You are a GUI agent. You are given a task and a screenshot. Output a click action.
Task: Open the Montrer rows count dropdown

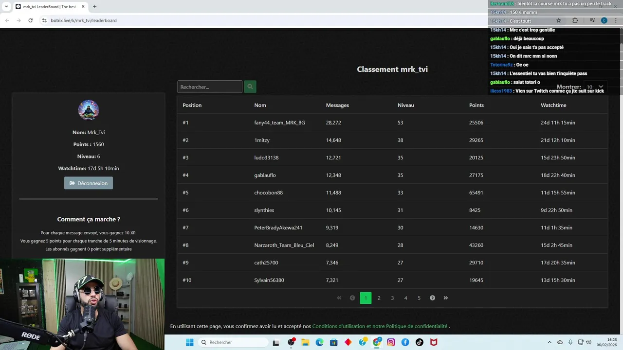[595, 87]
